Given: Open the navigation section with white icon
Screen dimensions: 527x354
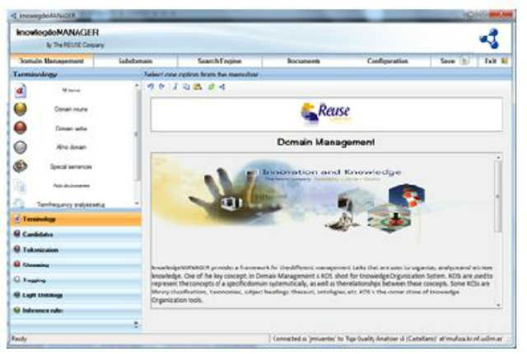Looking at the screenshot, I should [76, 280].
